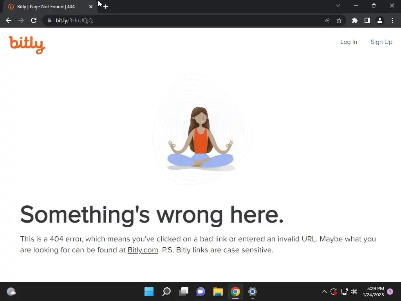Open File Explorer from taskbar
The width and height of the screenshot is (401, 301).
point(218,292)
